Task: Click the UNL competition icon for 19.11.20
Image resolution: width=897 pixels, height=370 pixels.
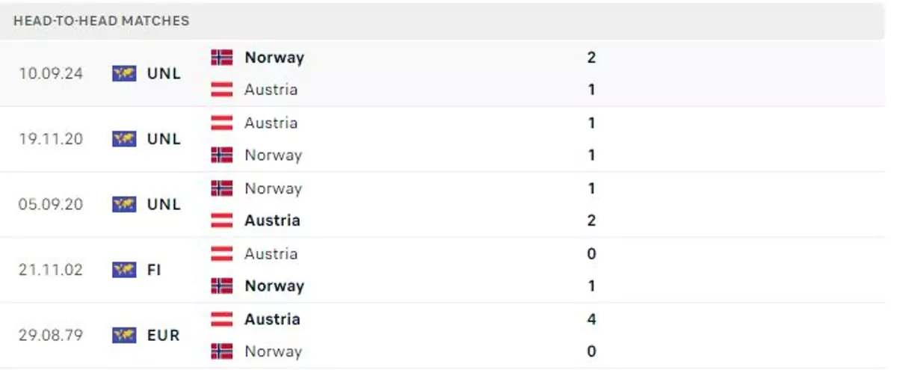Action: pos(124,139)
